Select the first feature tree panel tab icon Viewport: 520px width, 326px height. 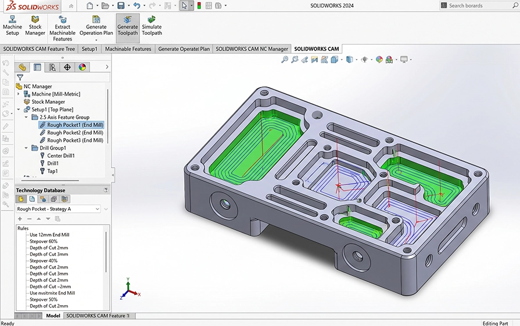tap(22, 67)
